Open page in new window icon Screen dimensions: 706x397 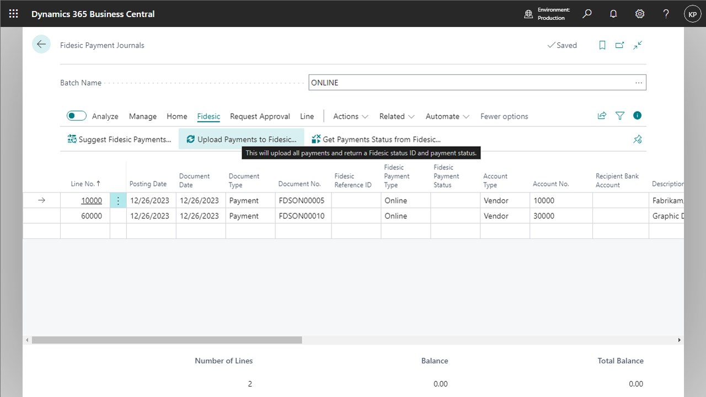coord(620,45)
